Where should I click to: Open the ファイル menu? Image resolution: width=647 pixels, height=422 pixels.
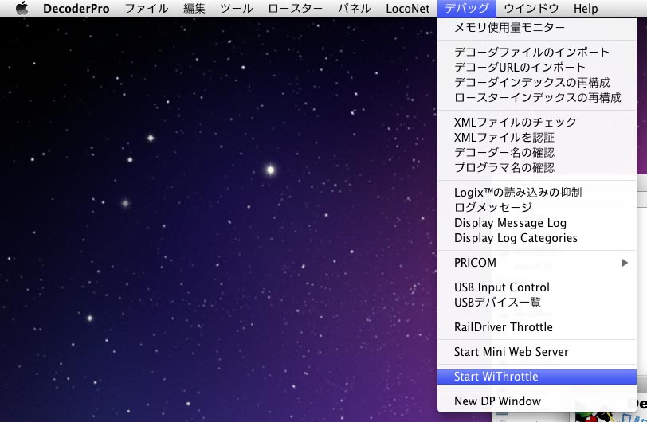pyautogui.click(x=147, y=8)
